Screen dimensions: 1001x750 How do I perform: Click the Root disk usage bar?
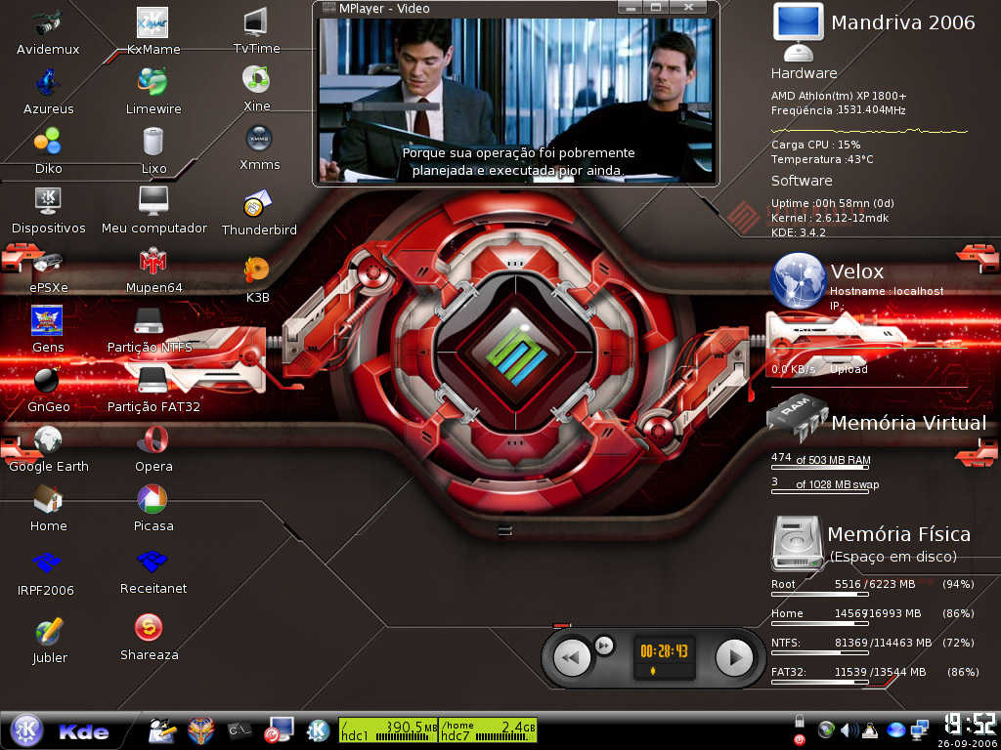pyautogui.click(x=819, y=594)
